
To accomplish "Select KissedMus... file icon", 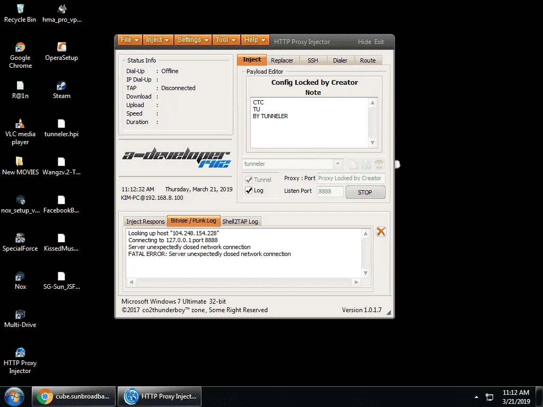I will click(62, 242).
